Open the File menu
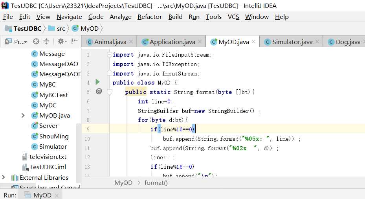This screenshot has height=199, width=365. click(8, 17)
